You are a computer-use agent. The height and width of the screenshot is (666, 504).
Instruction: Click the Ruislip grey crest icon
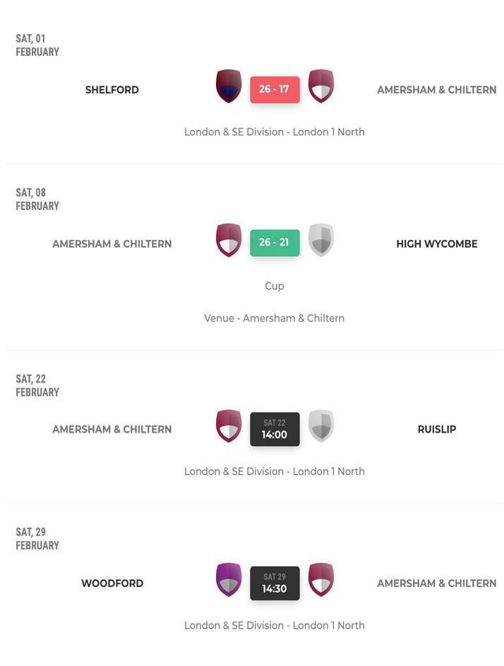tap(321, 425)
